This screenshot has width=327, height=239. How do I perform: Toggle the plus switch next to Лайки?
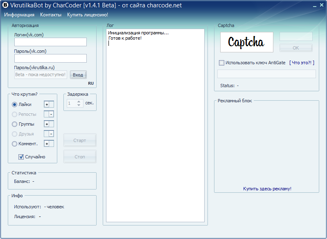(49, 104)
